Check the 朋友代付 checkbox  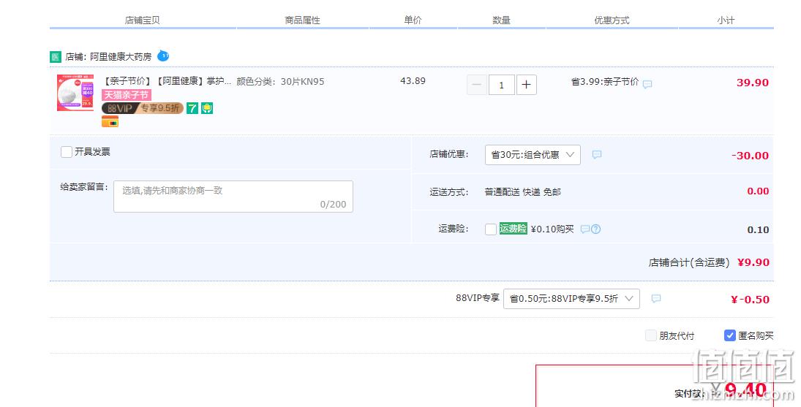point(651,335)
